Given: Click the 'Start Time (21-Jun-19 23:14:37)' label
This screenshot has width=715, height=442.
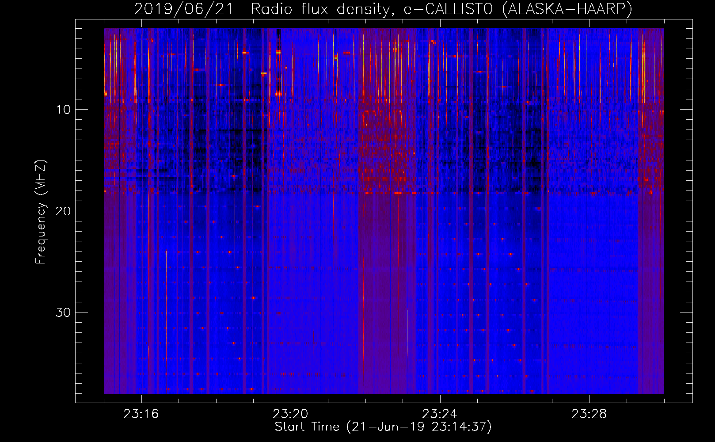Looking at the screenshot, I should [383, 427].
